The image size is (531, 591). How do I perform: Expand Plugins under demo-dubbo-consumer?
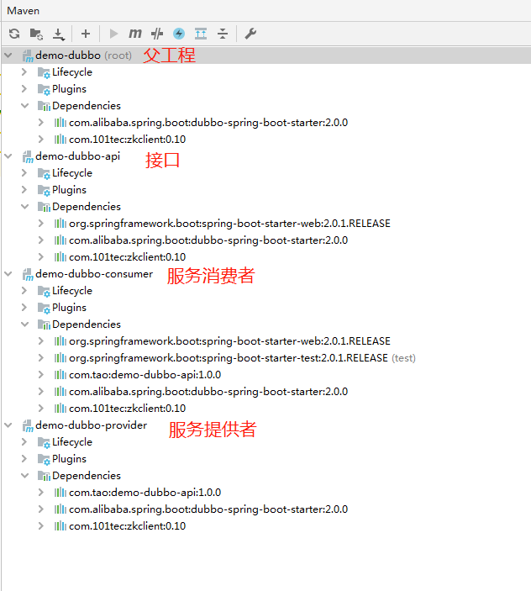tap(24, 308)
